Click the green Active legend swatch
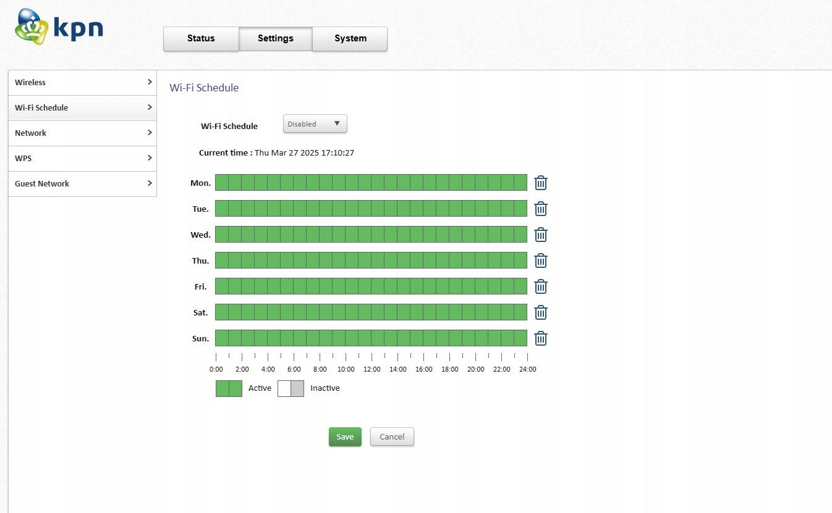Viewport: 832px width, 513px height. (229, 388)
